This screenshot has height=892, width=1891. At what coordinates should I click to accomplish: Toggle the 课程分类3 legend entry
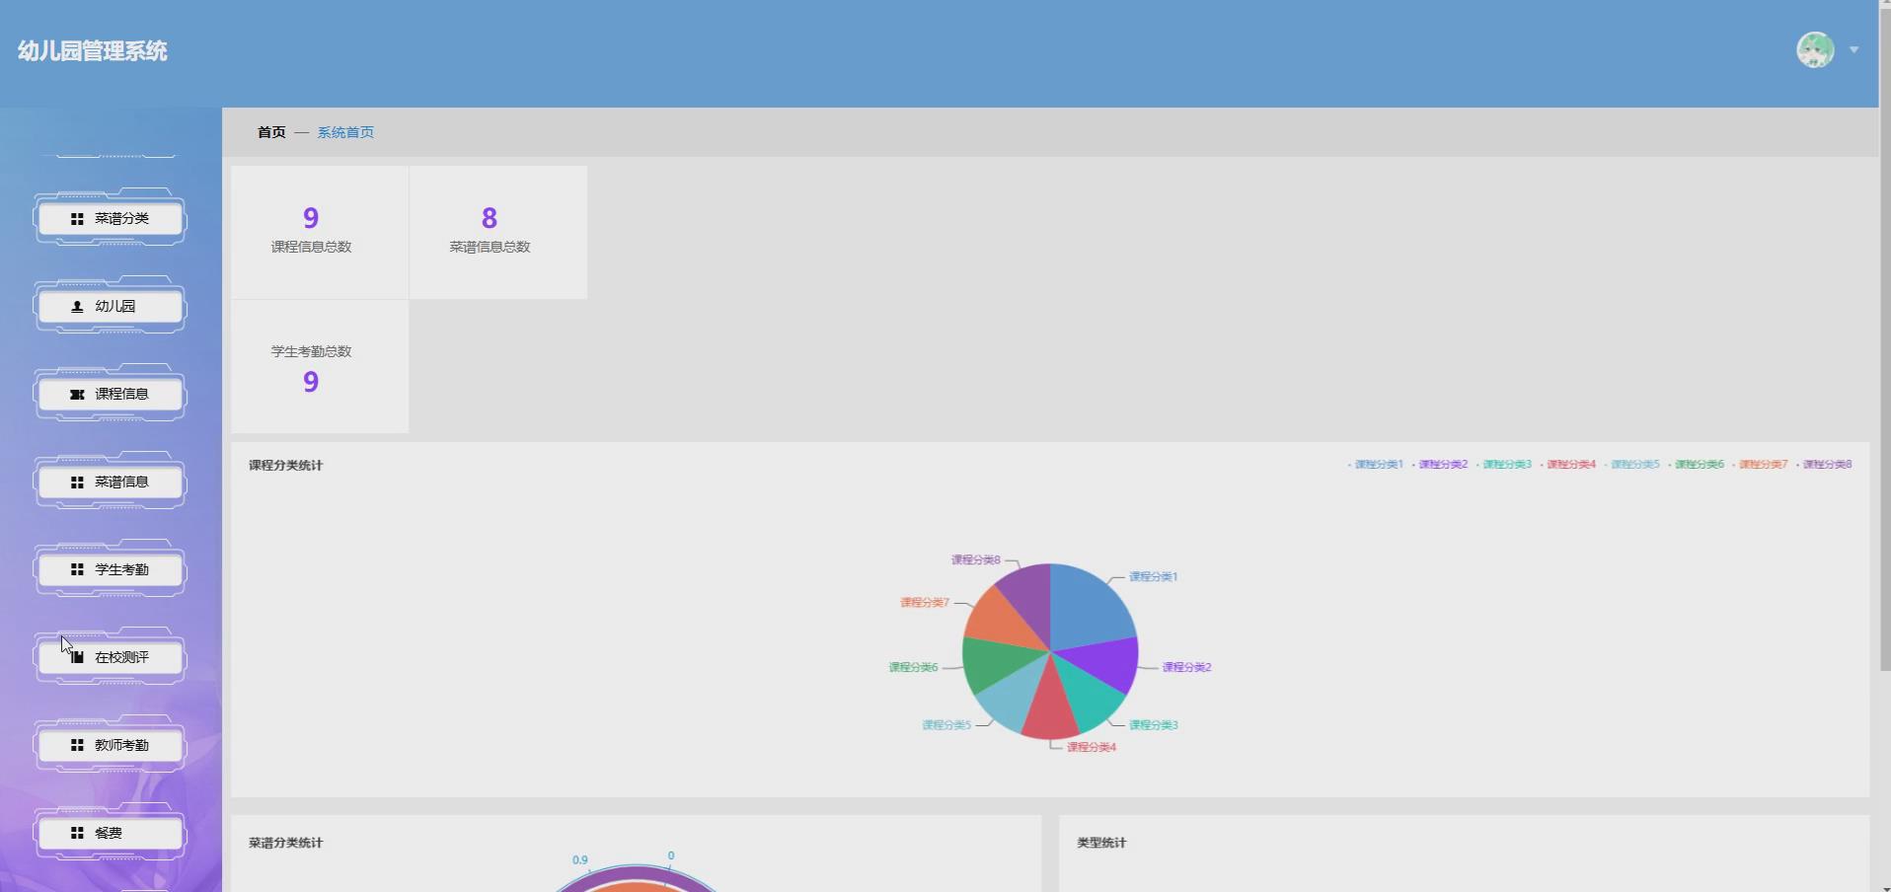coord(1504,464)
